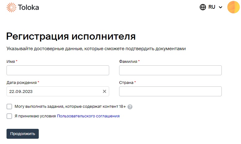
Task: Click the Toloka wordmark text
Action: coord(29,7)
